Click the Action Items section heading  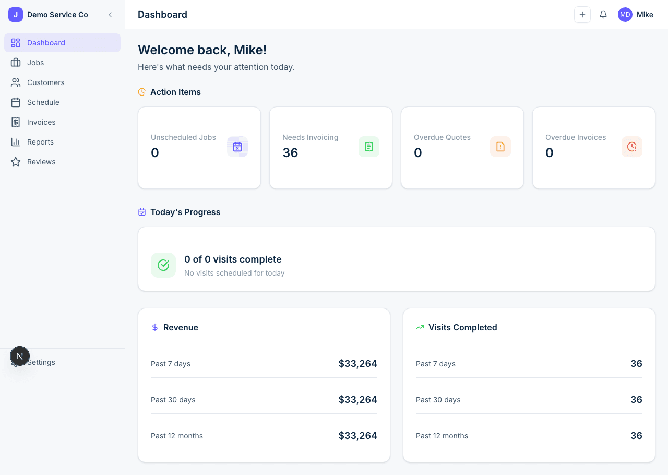click(x=175, y=92)
